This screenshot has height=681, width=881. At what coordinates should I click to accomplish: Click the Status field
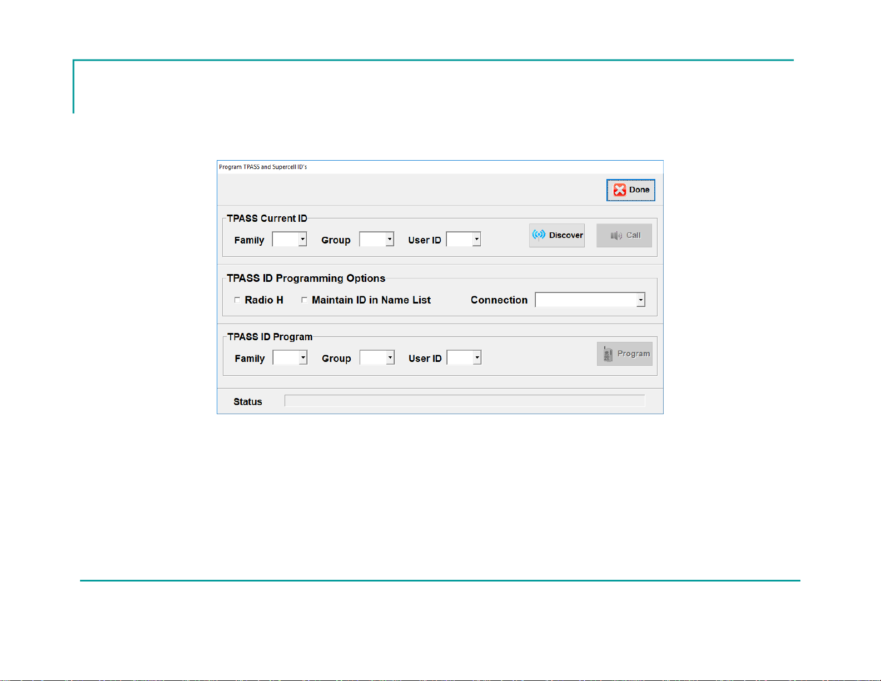[465, 401]
